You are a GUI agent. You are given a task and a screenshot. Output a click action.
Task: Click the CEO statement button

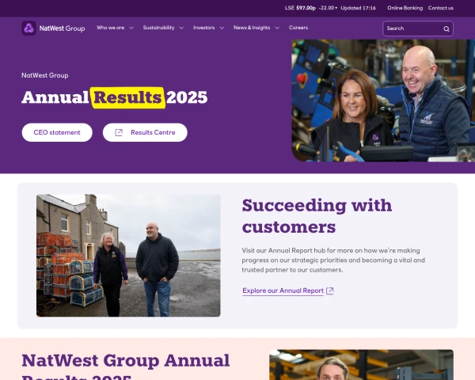pos(57,132)
